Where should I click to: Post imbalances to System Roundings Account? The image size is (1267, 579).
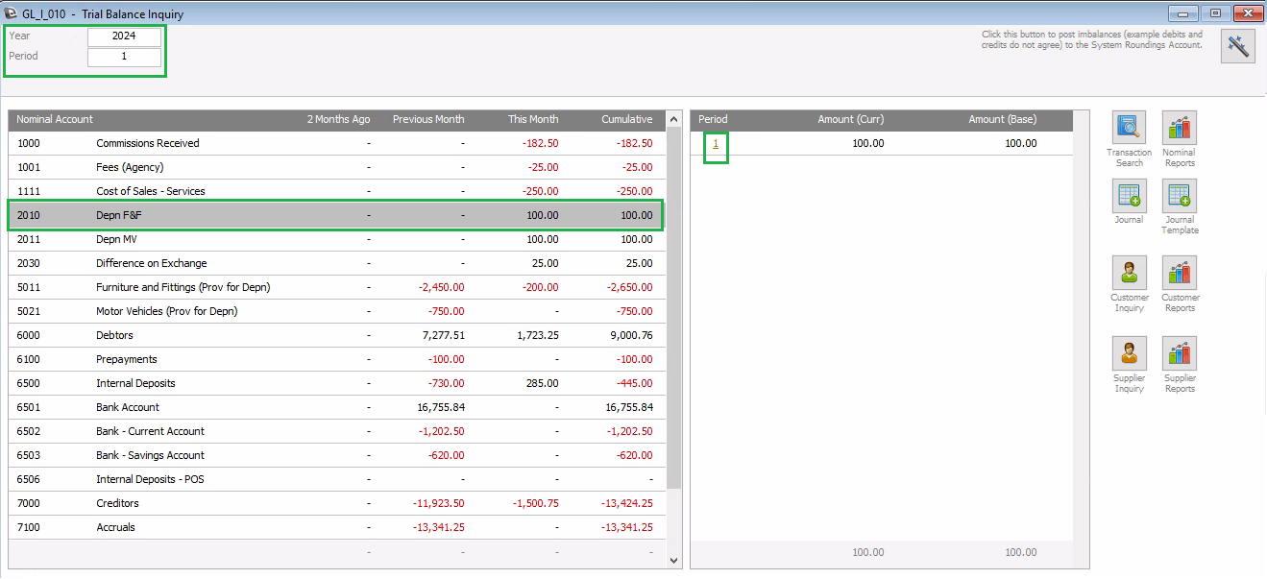coord(1237,45)
